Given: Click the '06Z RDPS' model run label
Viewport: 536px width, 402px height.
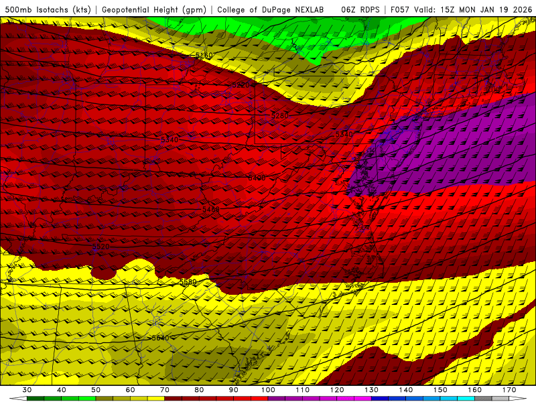Looking at the screenshot, I should coord(360,10).
